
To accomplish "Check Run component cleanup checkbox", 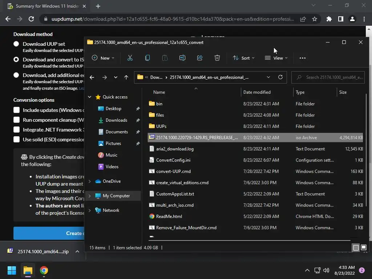I will click(16, 120).
